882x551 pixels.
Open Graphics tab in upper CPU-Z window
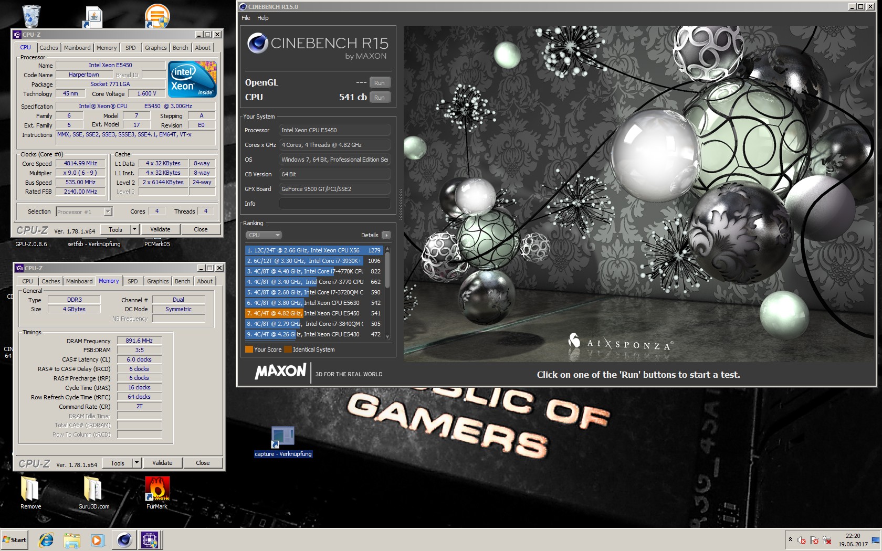[156, 48]
